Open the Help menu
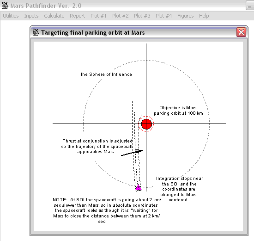 204,16
